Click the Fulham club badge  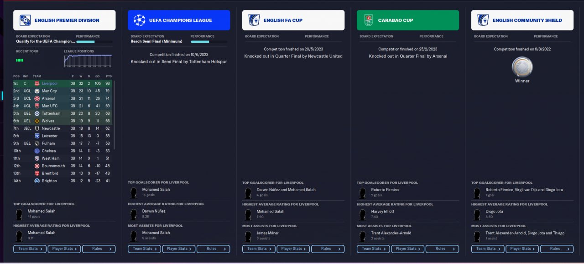[37, 143]
